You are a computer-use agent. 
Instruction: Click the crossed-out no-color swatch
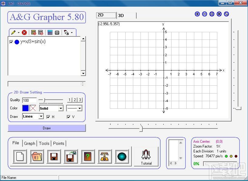click(x=33, y=108)
